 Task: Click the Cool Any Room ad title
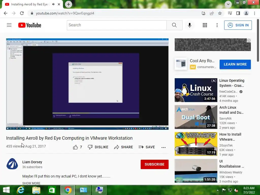(202, 61)
